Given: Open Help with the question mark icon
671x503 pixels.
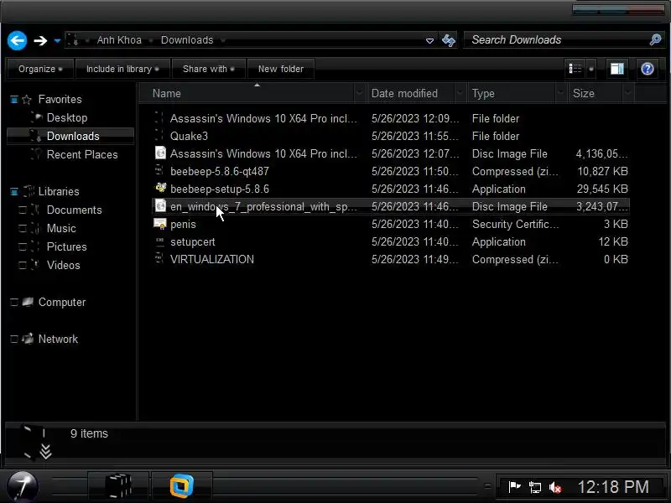Looking at the screenshot, I should coord(648,69).
